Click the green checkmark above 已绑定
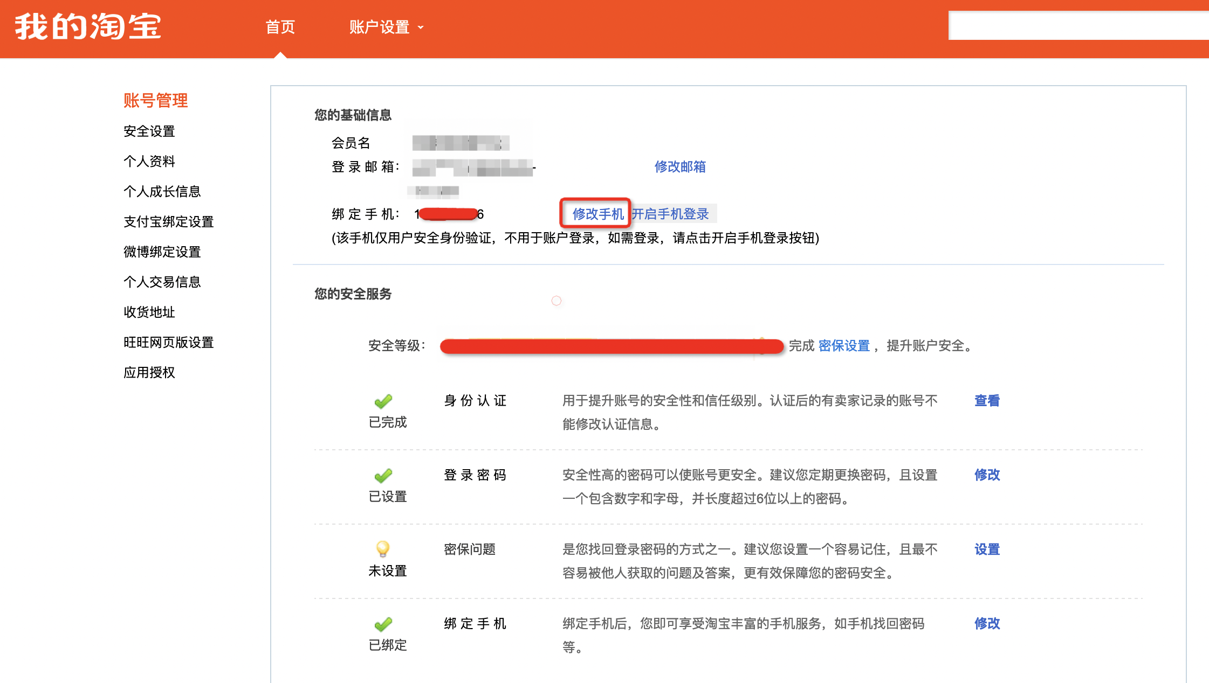This screenshot has width=1209, height=683. [x=383, y=624]
